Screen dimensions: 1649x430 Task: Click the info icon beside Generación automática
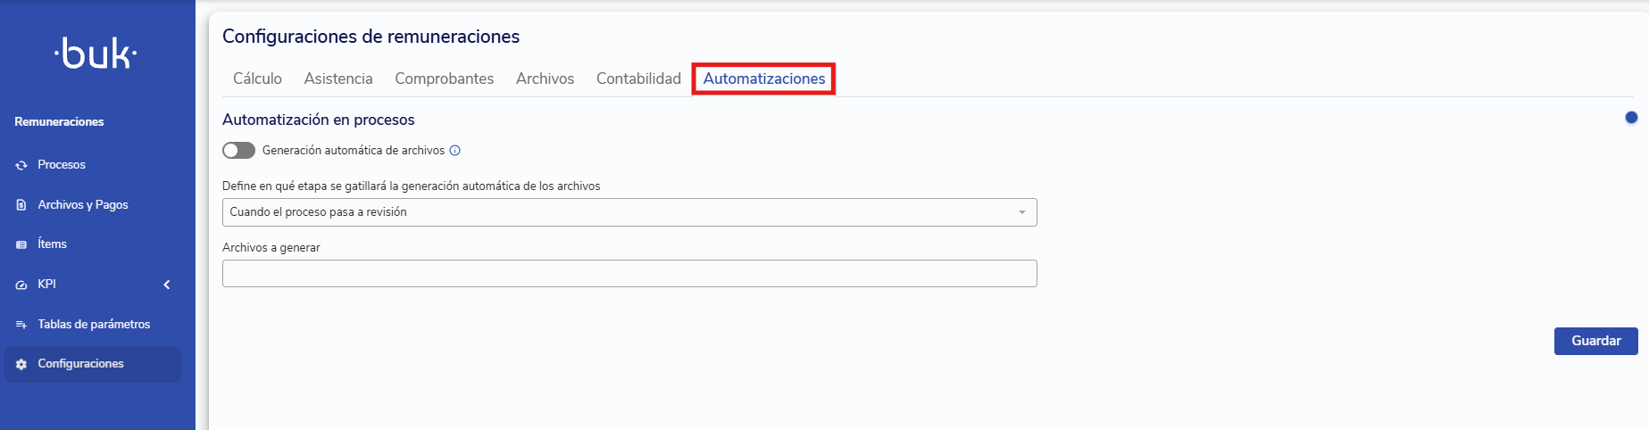(455, 151)
